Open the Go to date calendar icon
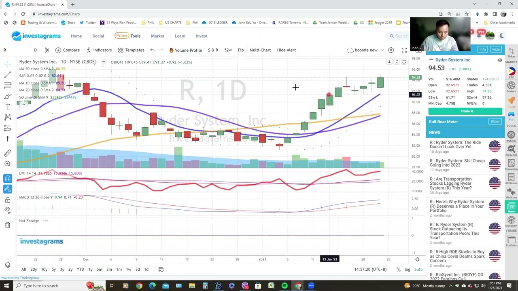Viewport: 518px width, 291px height. 161,270
